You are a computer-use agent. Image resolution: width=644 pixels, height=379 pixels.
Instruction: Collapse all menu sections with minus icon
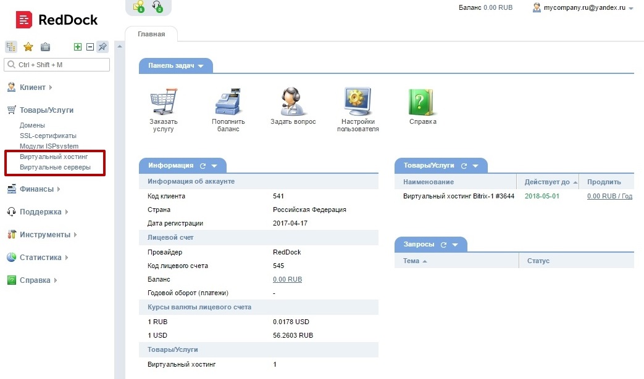coord(90,47)
